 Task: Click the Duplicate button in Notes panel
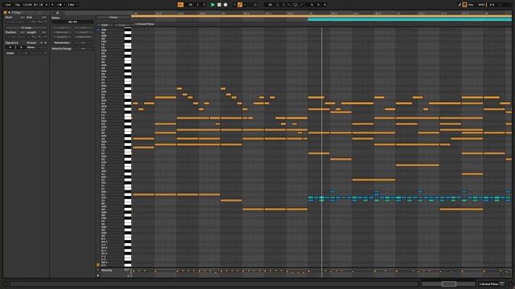83,37
